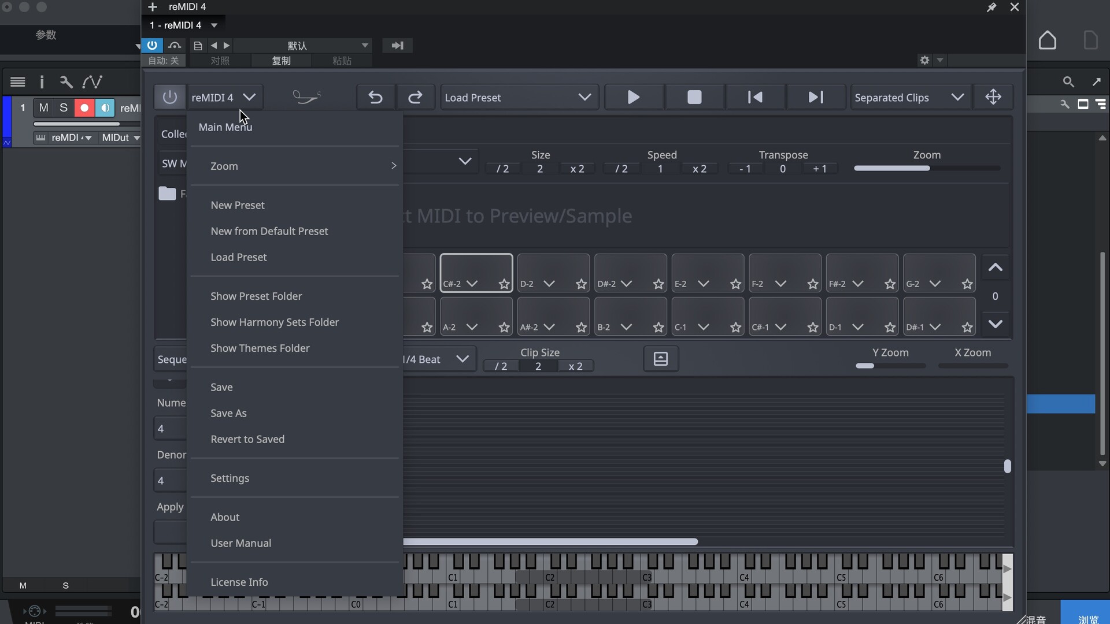The width and height of the screenshot is (1110, 624).
Task: Click the search magnifier at right panel
Action: click(1068, 82)
